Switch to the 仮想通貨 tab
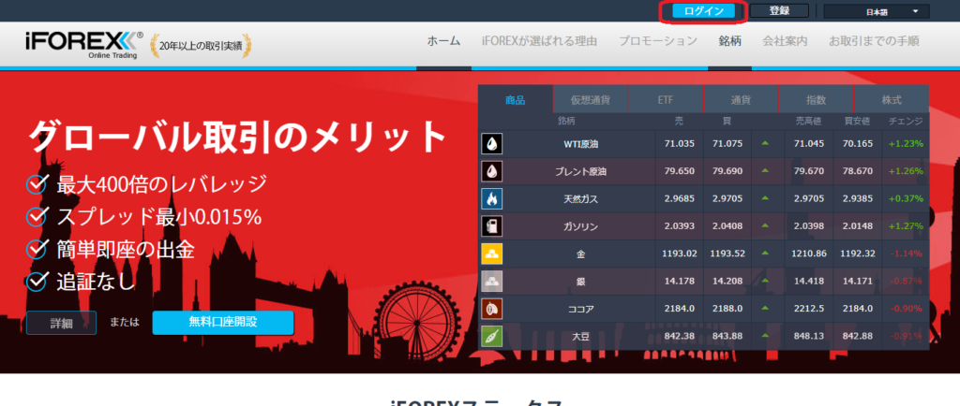 [591, 100]
